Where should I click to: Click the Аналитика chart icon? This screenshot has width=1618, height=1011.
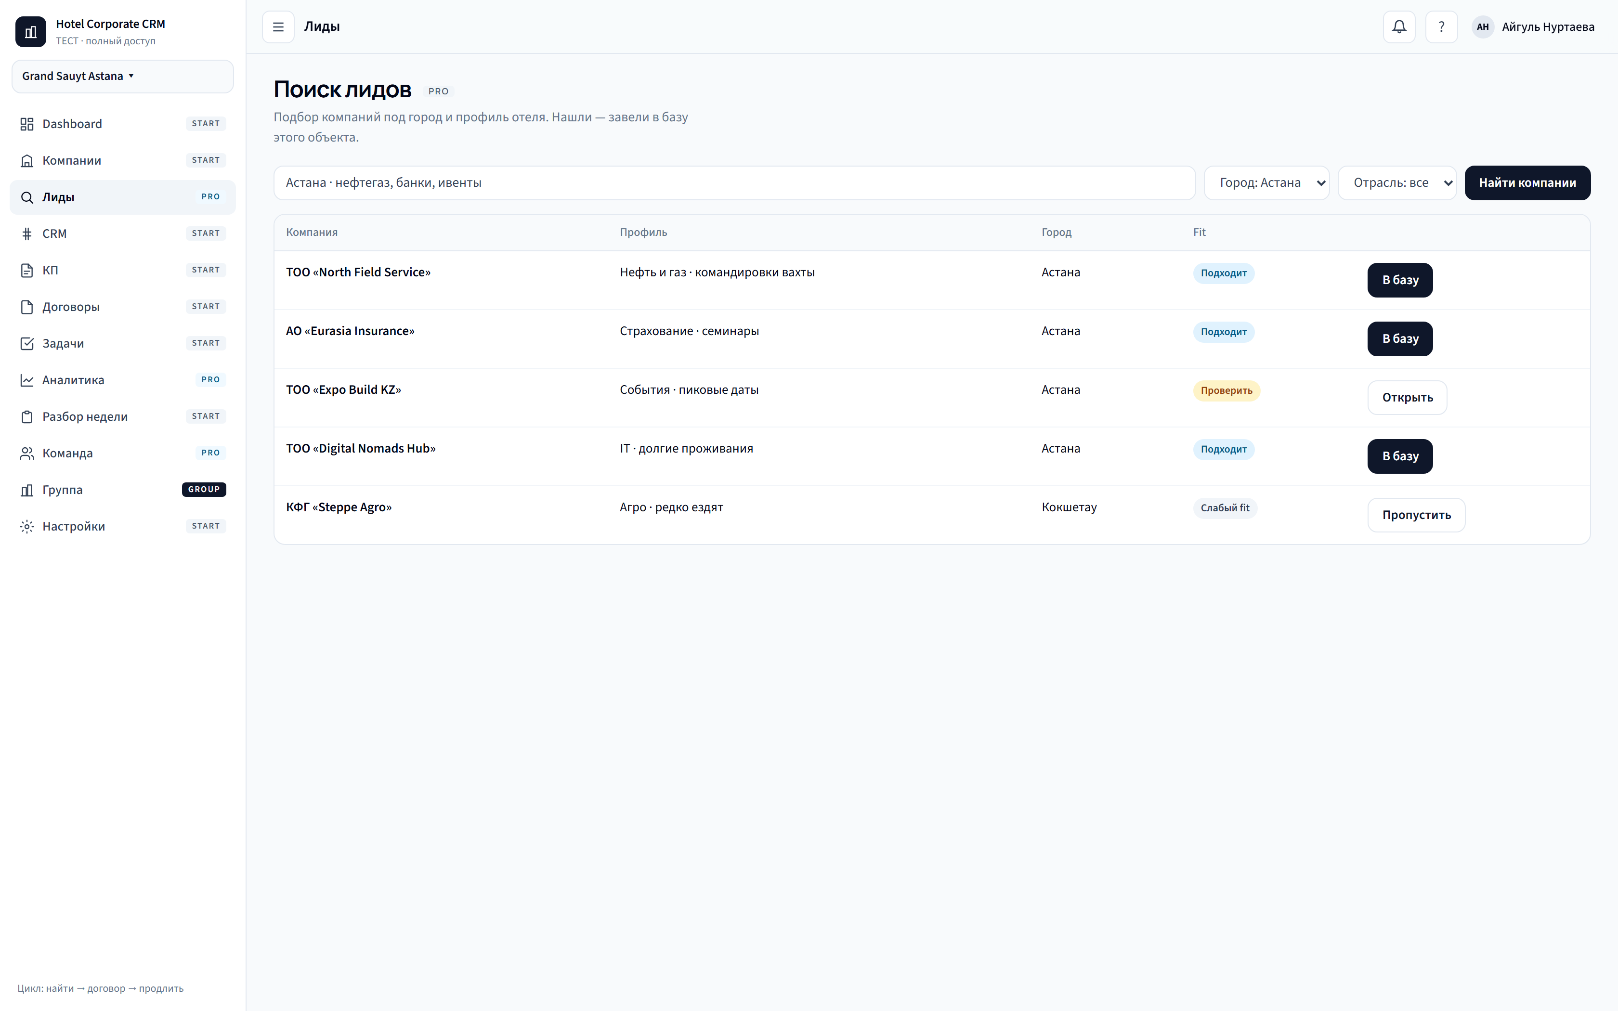click(x=27, y=380)
